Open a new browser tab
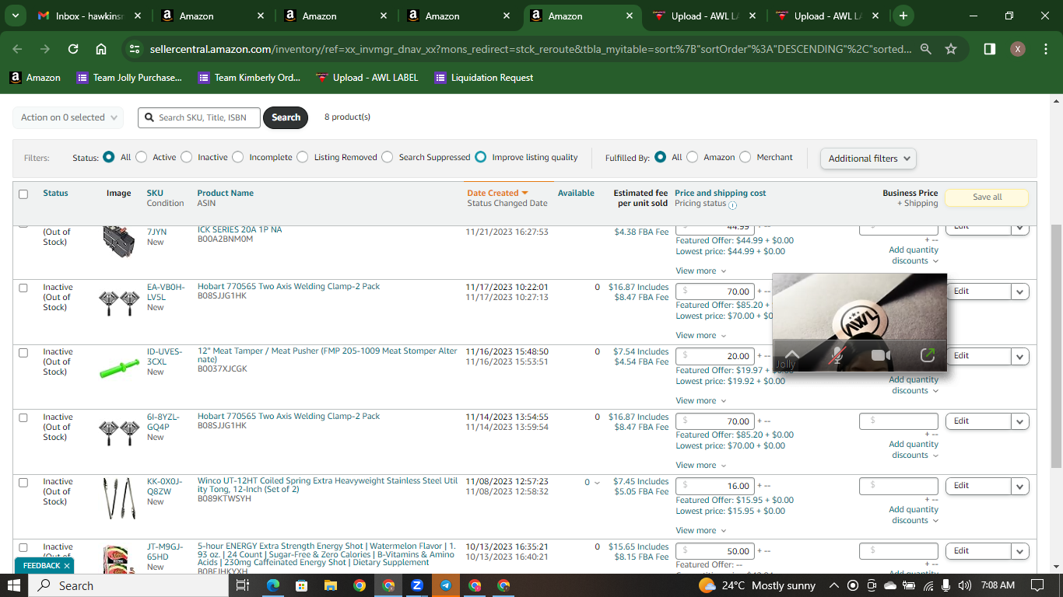Screen dimensions: 1063x597 tap(903, 16)
